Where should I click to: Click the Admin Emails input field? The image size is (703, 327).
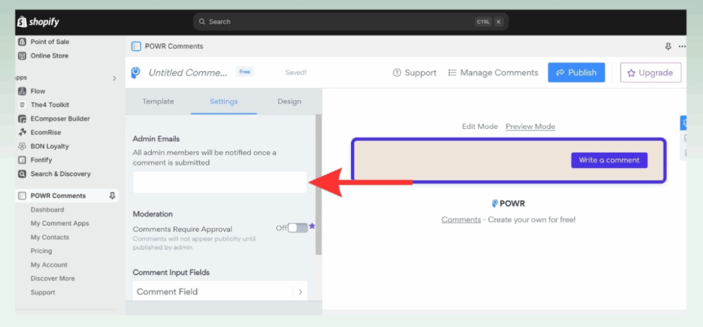[x=220, y=182]
